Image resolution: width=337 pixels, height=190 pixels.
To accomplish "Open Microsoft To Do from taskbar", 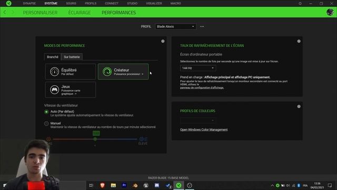I will click(168, 185).
